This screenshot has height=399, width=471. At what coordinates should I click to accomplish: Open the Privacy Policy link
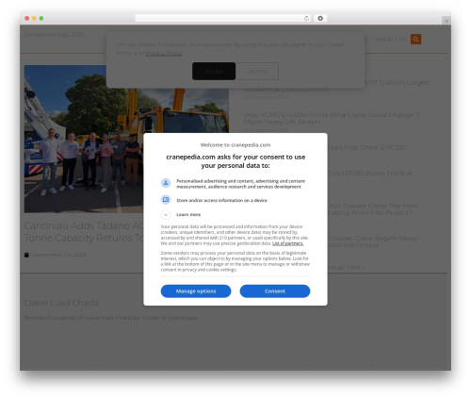164,53
